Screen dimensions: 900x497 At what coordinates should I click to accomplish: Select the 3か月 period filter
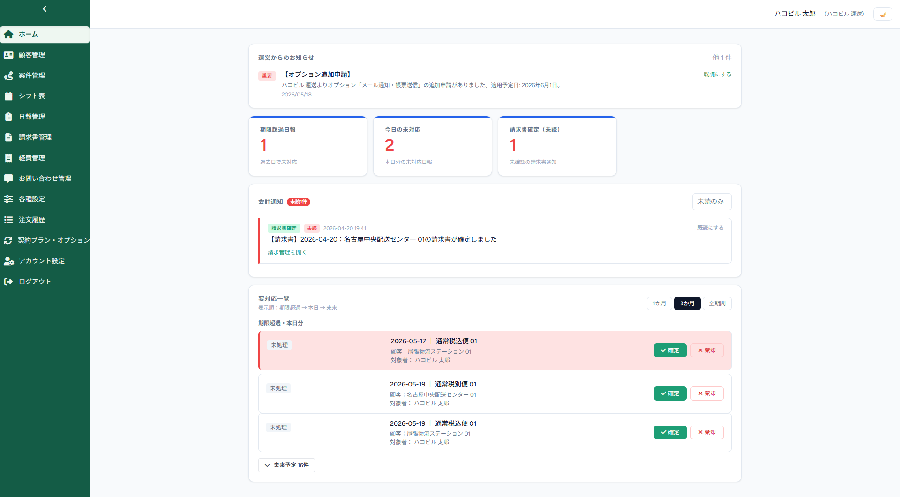687,304
